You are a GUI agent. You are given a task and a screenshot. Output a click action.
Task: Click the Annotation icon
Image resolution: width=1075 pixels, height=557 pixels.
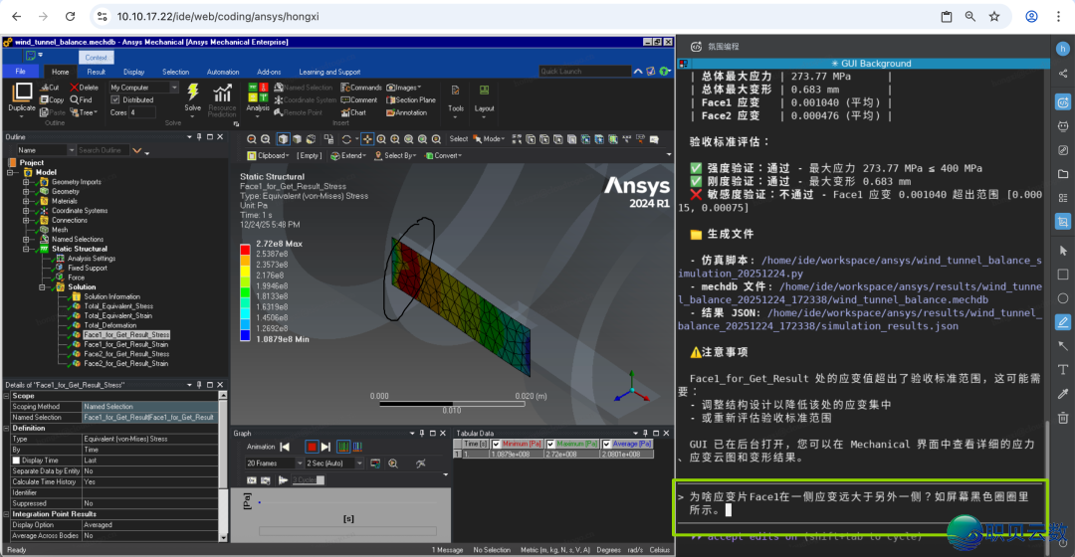(406, 112)
